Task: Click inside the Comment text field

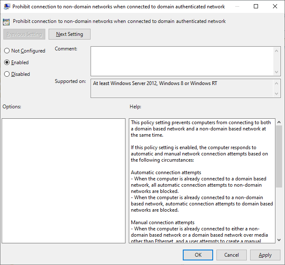Action: click(x=182, y=61)
